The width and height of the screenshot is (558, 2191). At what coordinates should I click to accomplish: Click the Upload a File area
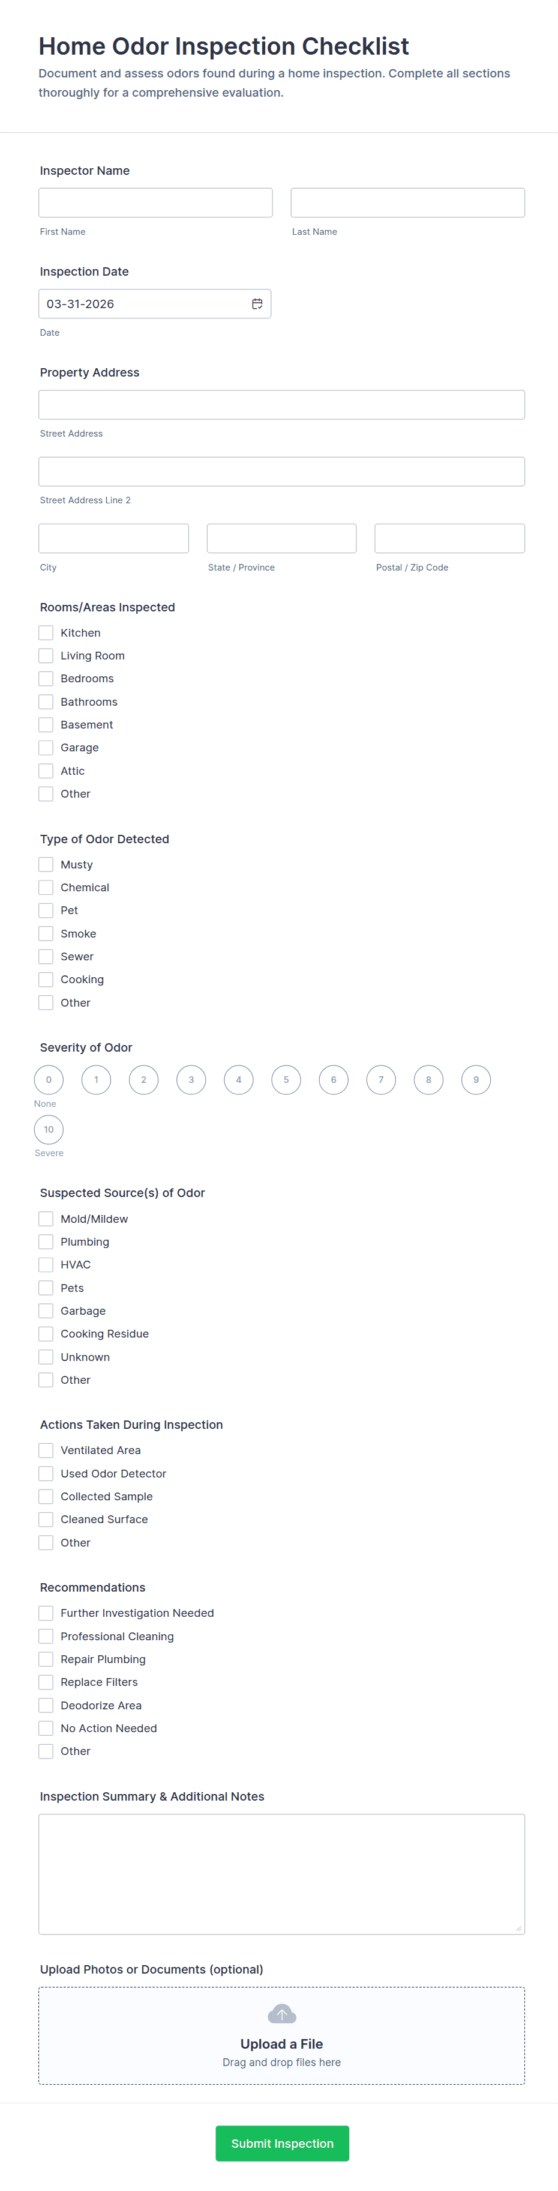(282, 2035)
